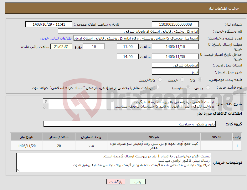Click the delivery province field آذربایجان شرقی
The image size is (247, 190).
pos(175,65)
